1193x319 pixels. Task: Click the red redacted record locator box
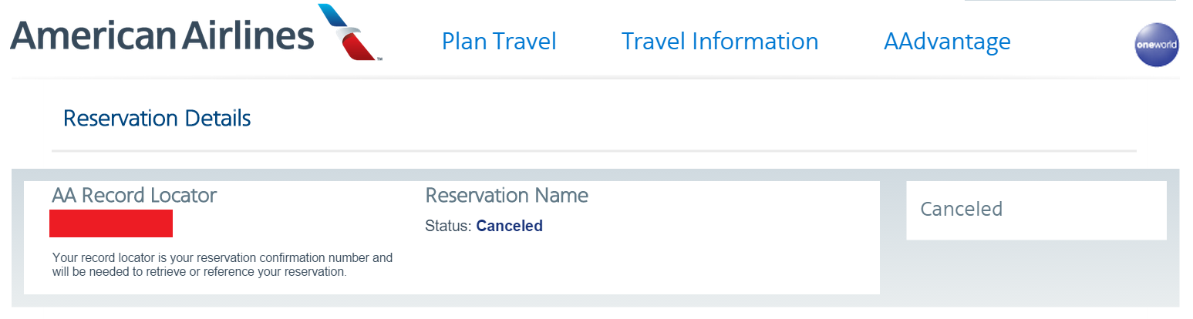(x=111, y=223)
